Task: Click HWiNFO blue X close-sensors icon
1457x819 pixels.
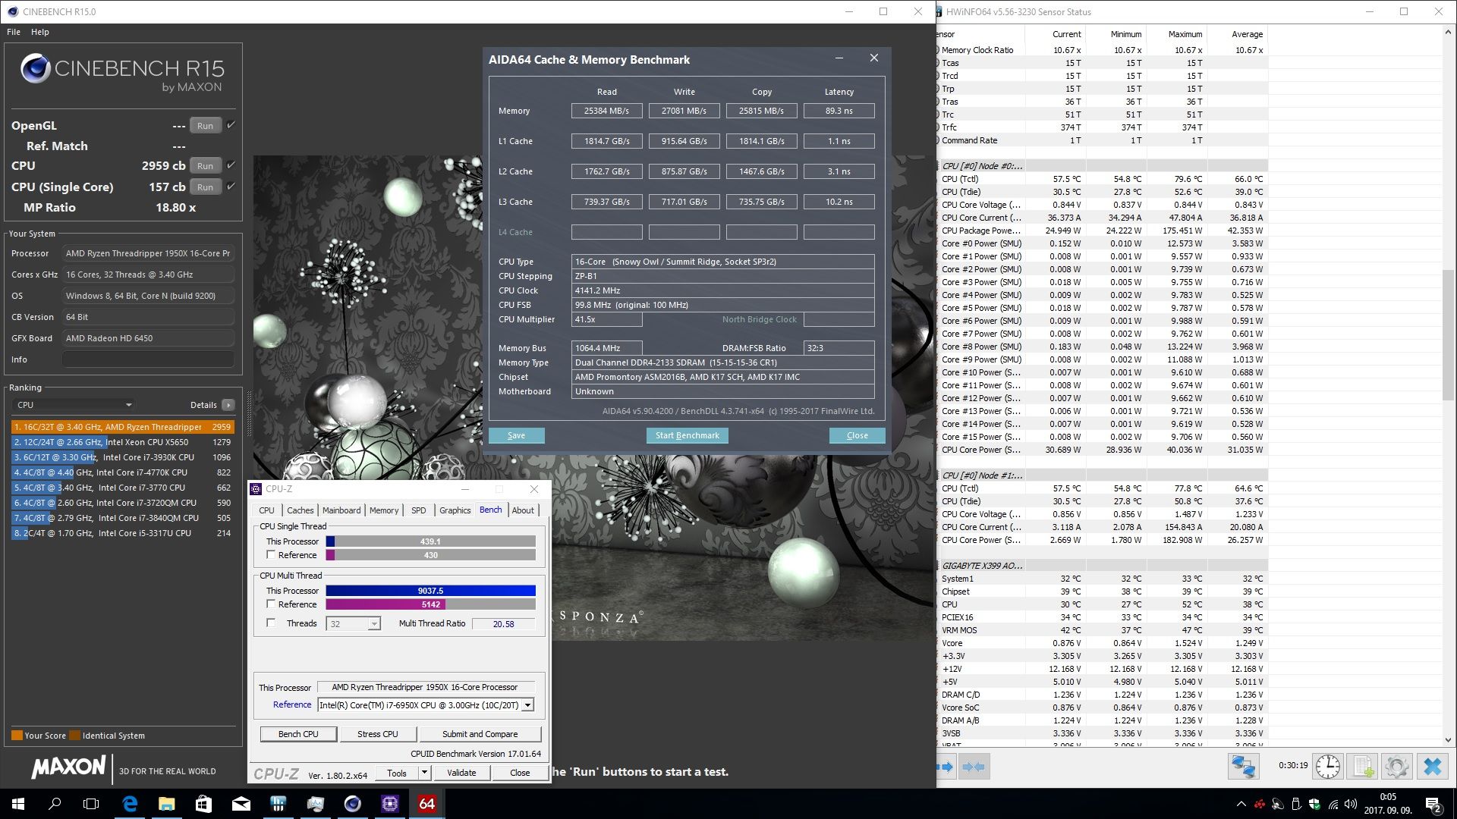Action: tap(1433, 767)
